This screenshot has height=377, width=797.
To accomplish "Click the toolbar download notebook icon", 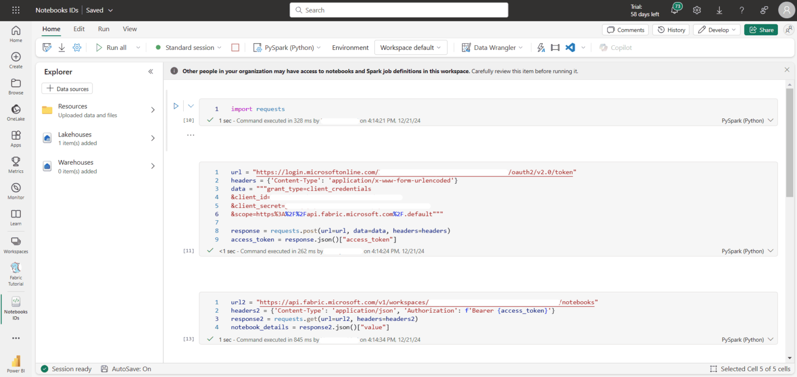I will (x=62, y=47).
